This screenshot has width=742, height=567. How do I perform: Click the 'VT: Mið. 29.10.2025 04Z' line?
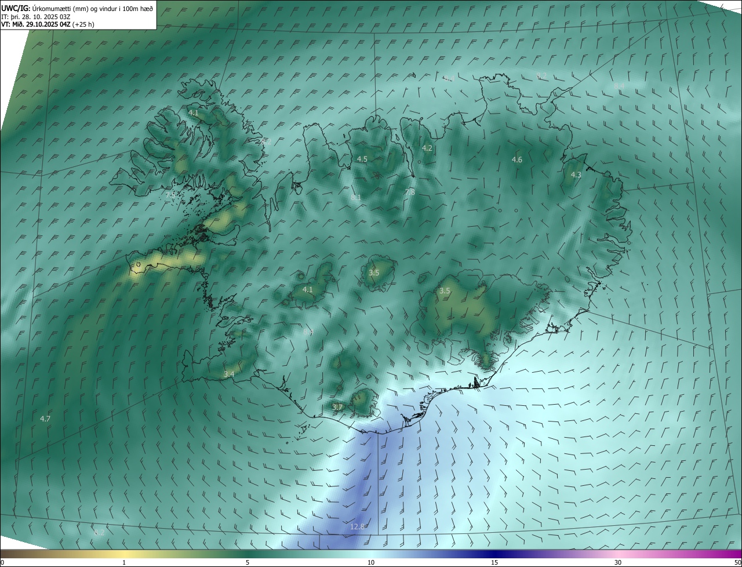click(36, 24)
